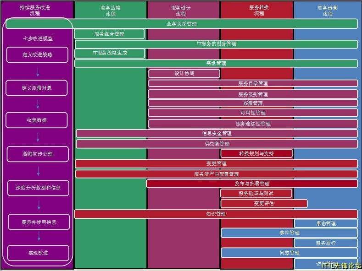This screenshot has height=271, width=362.
Task: Click the 服务履行 box
Action: (326, 243)
